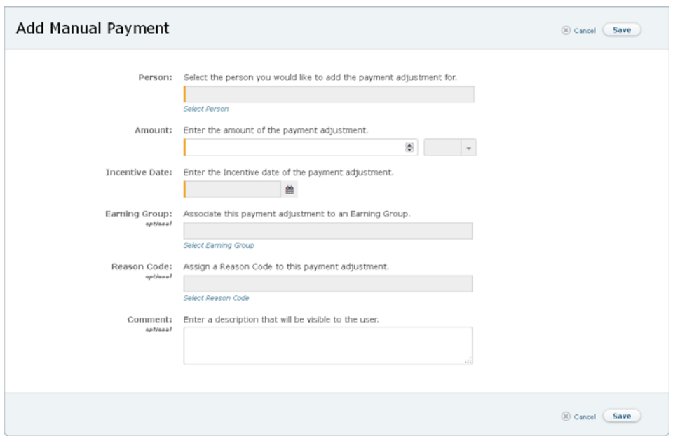Click inside the Comment text area
Screen dimensions: 673x439
point(327,345)
